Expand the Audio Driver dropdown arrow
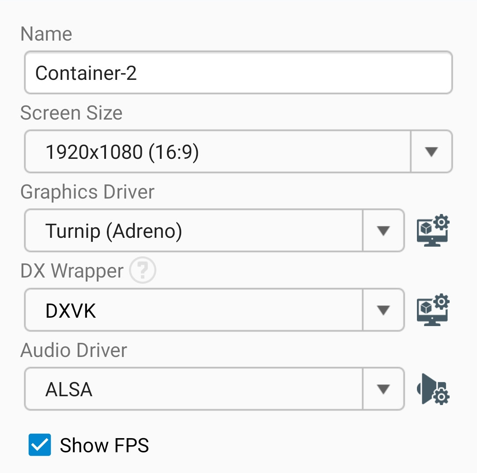477x473 pixels. (383, 389)
